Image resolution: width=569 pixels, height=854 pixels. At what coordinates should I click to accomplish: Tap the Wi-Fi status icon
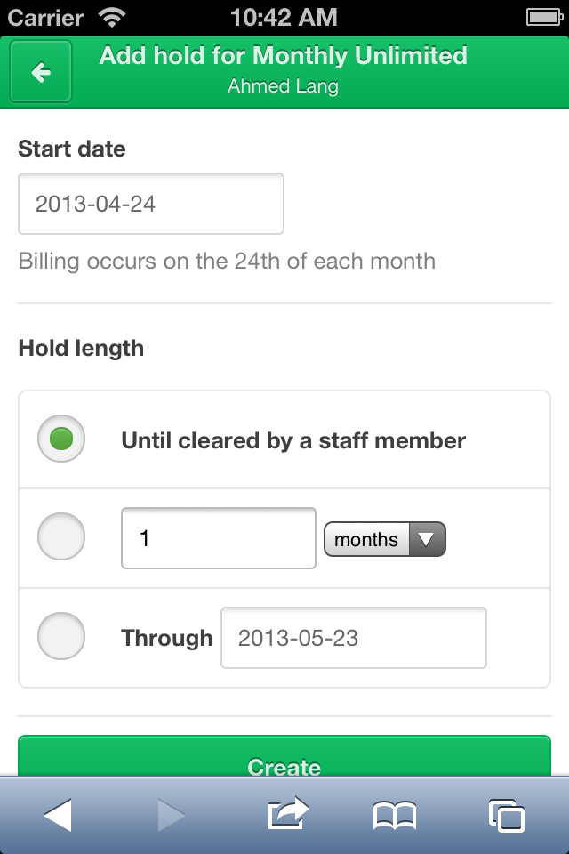coord(112,18)
